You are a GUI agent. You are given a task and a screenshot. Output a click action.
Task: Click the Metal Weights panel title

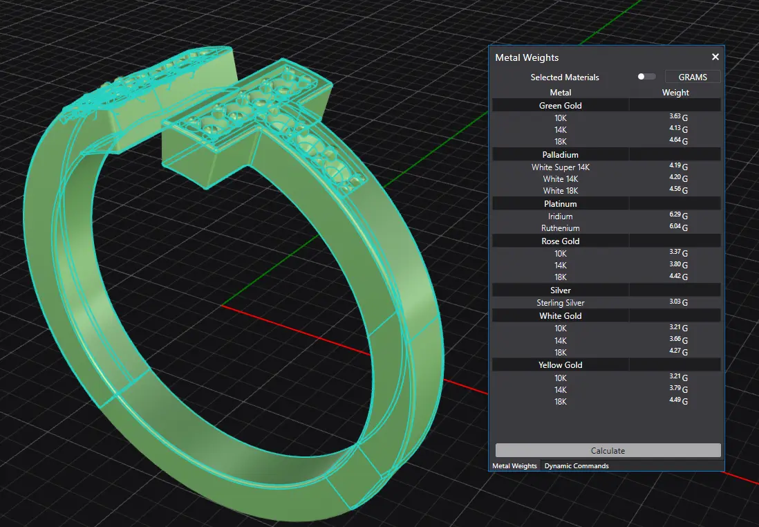click(x=527, y=57)
